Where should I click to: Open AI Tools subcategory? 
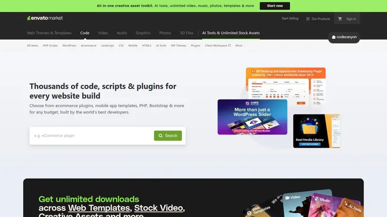coord(161,46)
